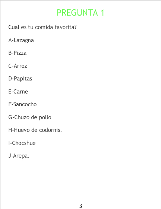Choose the C-Arroz answer
The image size is (161, 209).
18,66
